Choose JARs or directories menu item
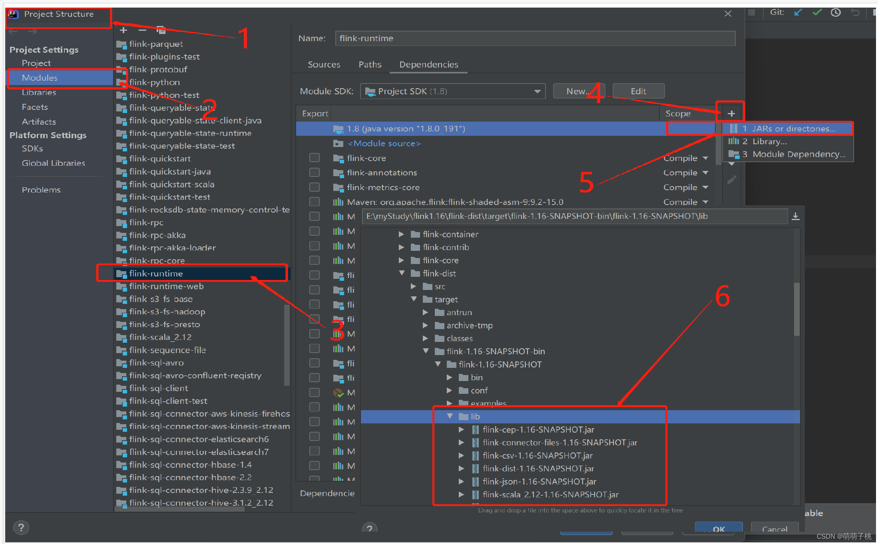This screenshot has height=544, width=878. (788, 129)
